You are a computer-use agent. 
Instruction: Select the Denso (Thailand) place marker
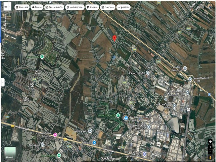tap(190, 79)
